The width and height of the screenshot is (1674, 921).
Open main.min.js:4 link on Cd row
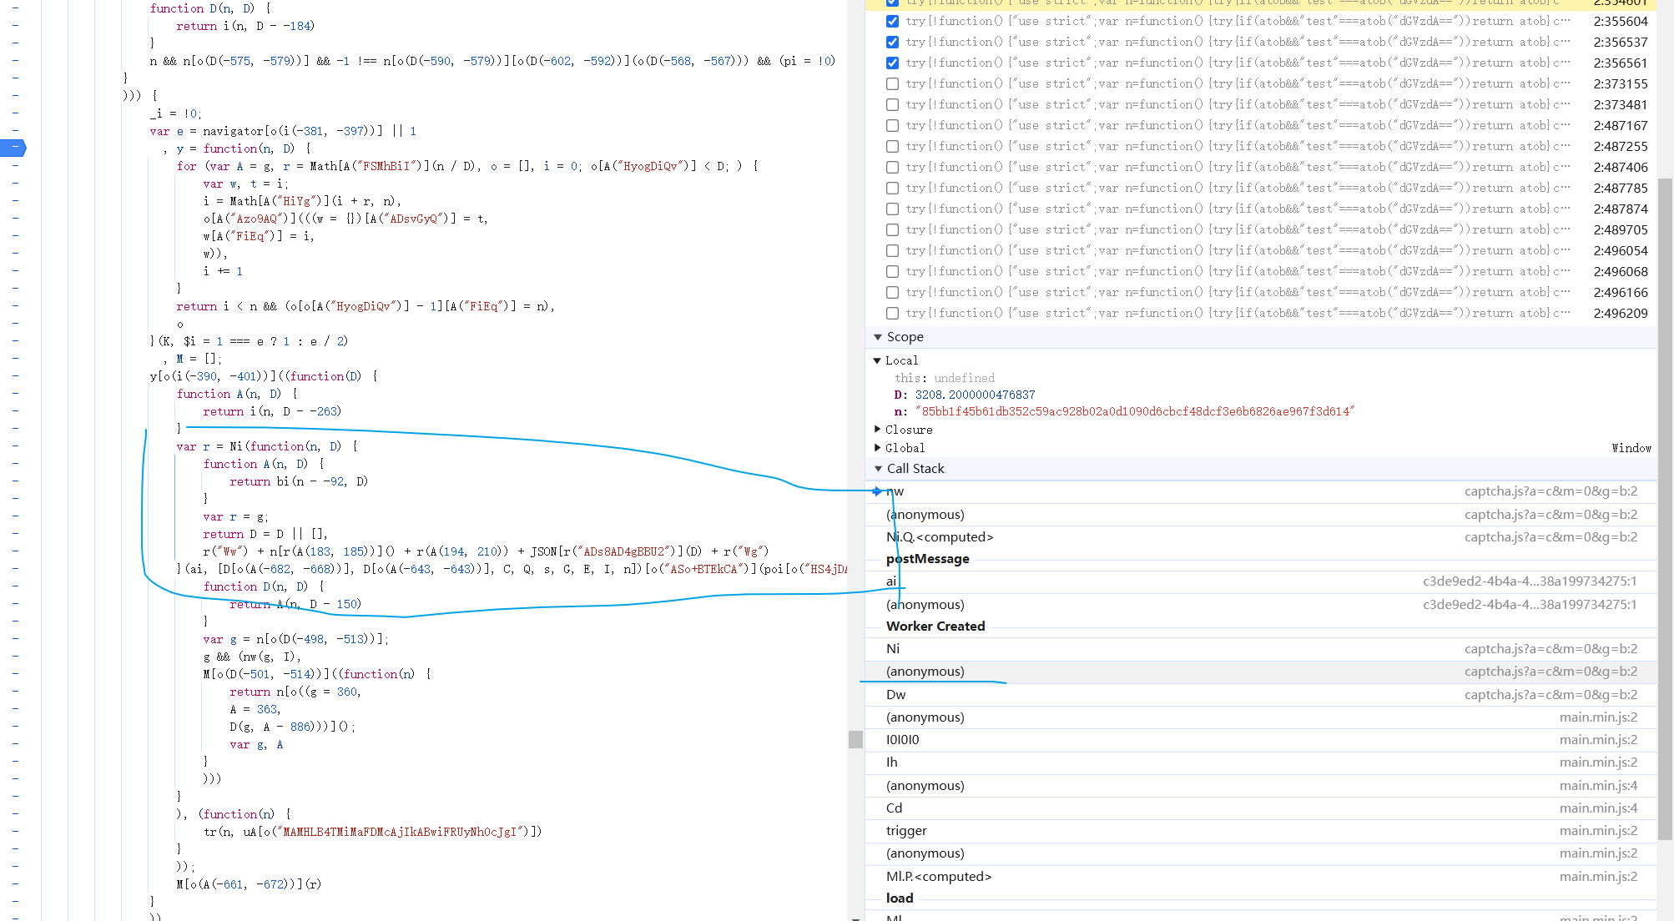[1598, 808]
